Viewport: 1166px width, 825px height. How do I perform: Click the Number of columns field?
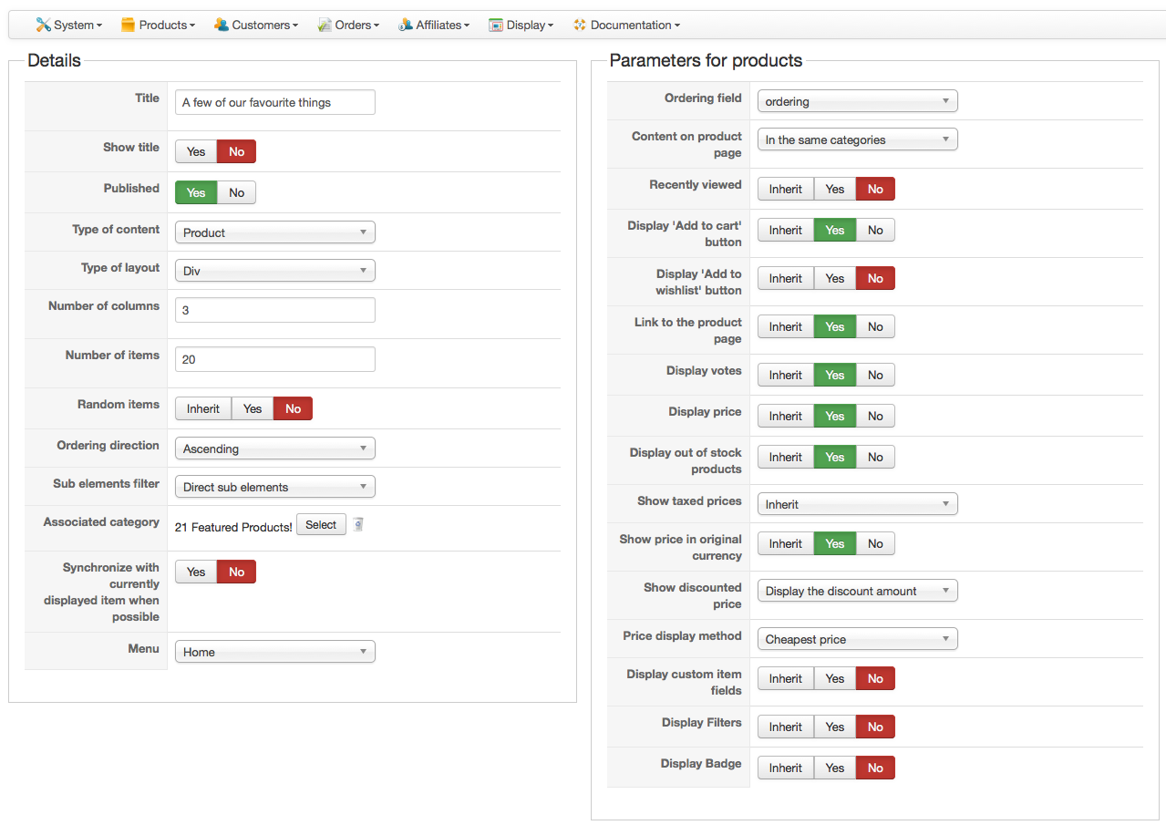tap(274, 310)
